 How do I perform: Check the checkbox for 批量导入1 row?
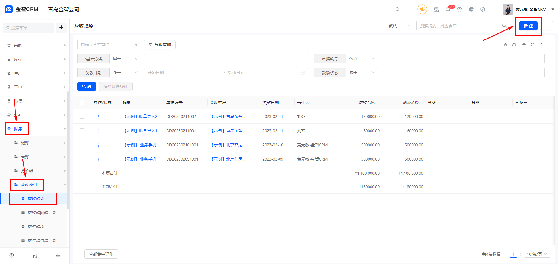point(82,131)
